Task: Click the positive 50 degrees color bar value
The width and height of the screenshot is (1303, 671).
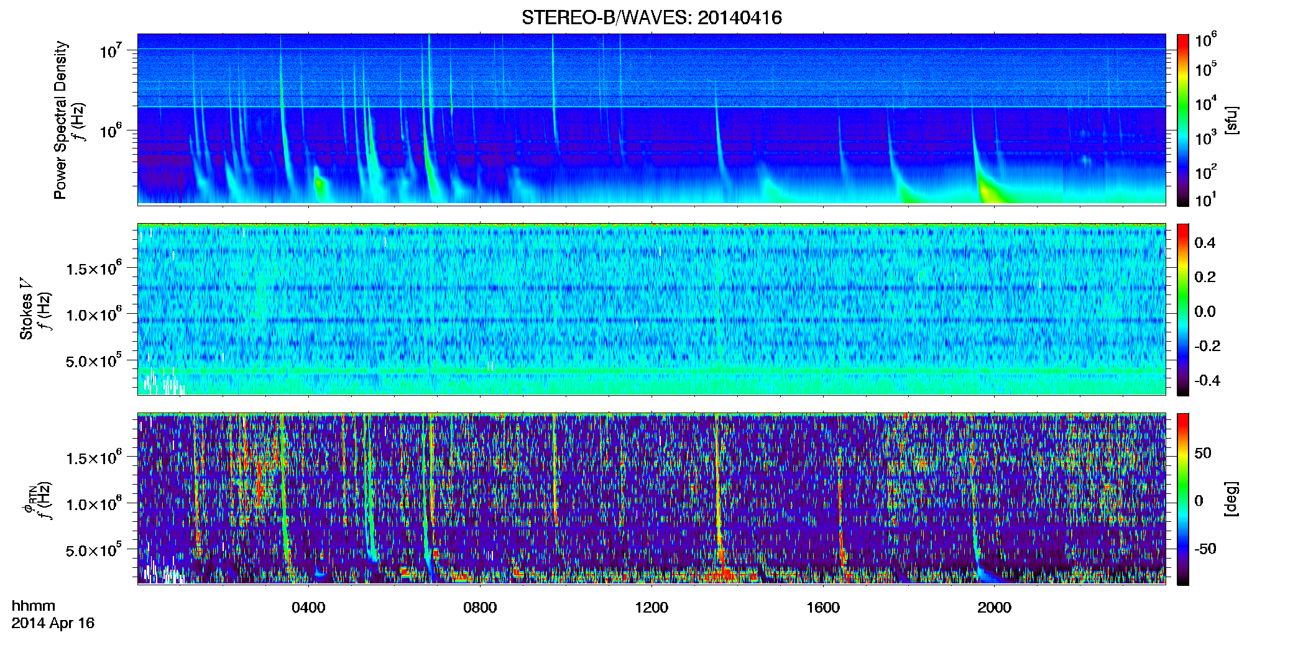Action: [x=1203, y=453]
